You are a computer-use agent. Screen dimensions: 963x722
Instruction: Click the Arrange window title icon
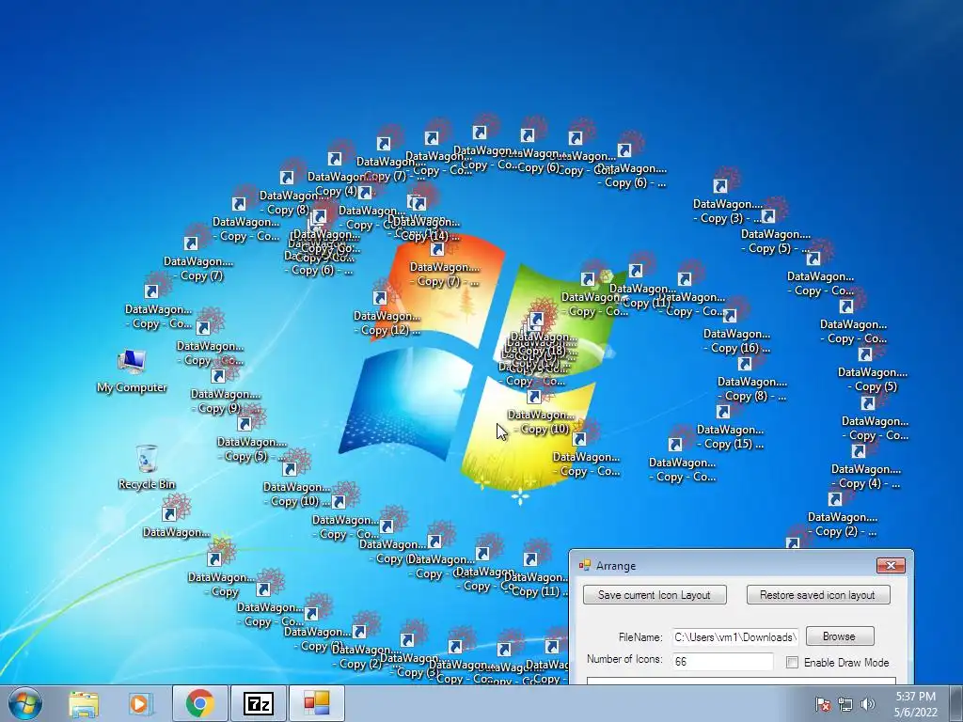585,565
